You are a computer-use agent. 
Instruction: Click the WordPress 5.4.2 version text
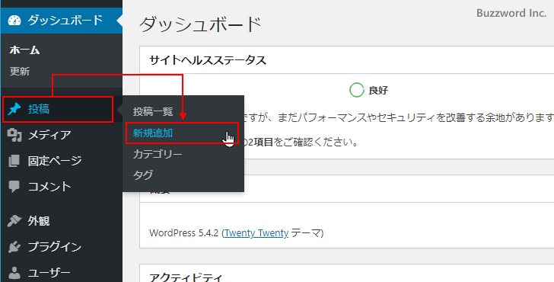[183, 233]
